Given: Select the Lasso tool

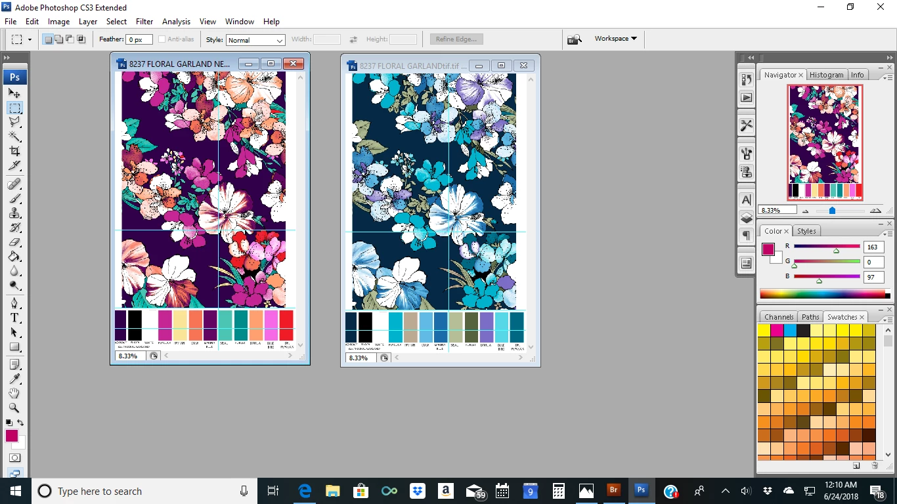Looking at the screenshot, I should 14,122.
